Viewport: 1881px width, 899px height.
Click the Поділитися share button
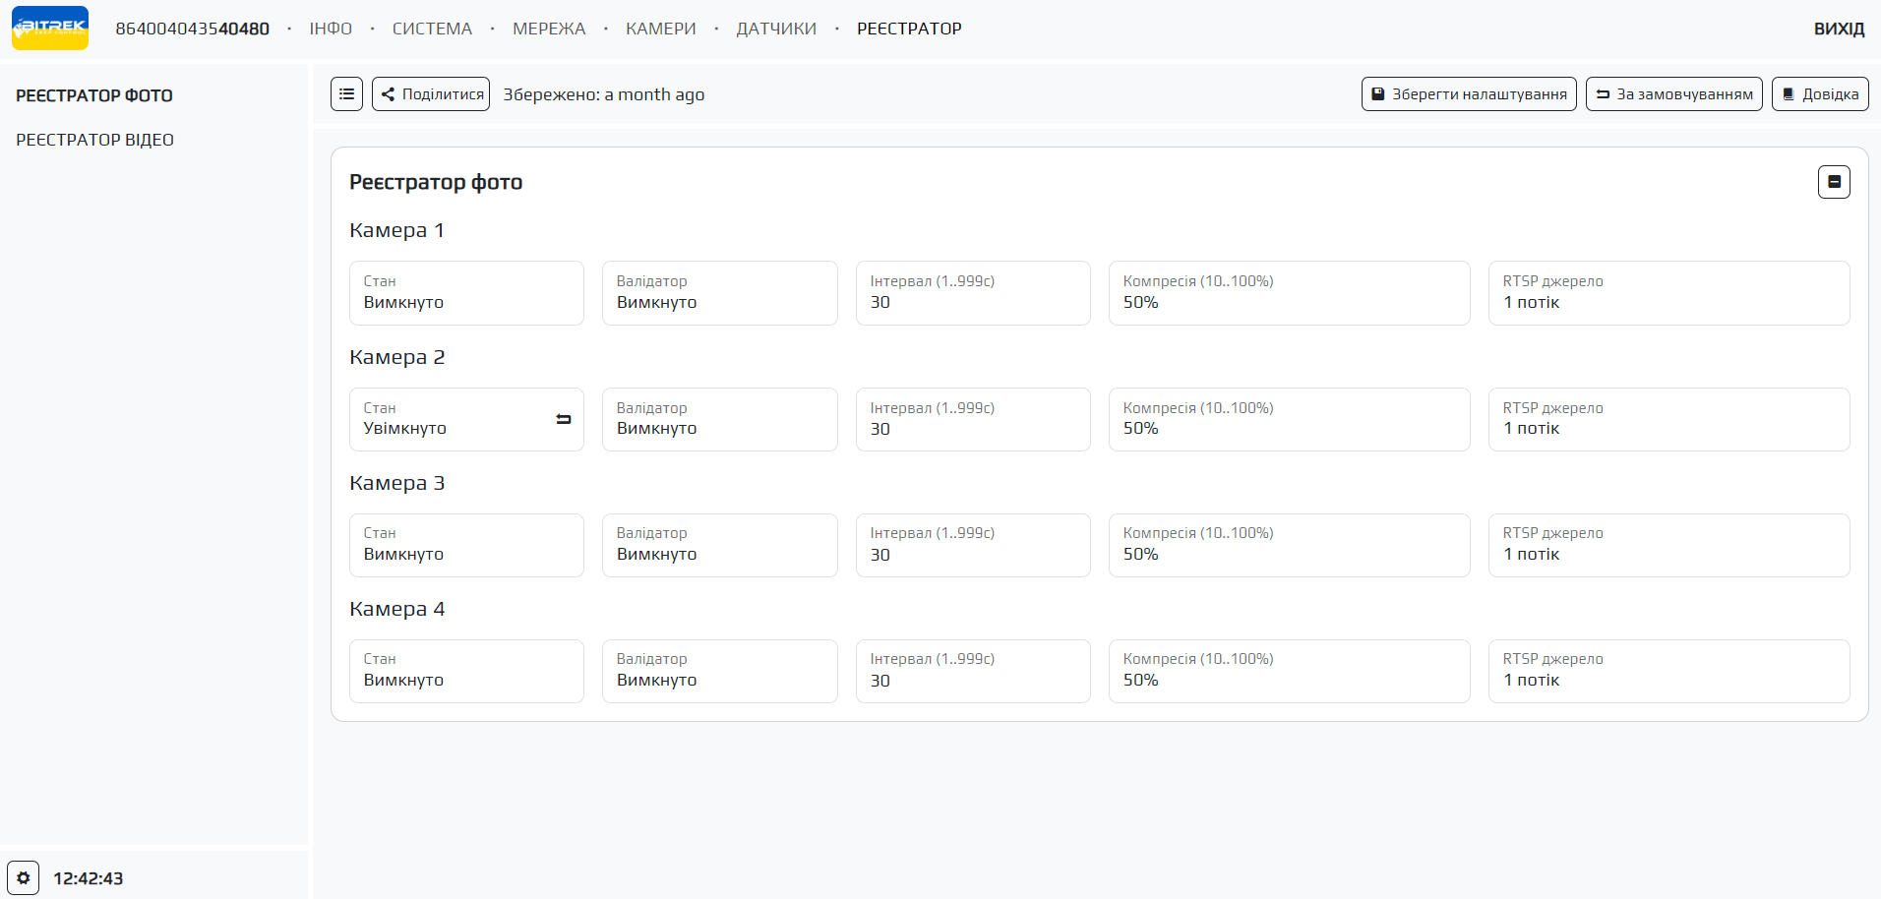point(431,94)
